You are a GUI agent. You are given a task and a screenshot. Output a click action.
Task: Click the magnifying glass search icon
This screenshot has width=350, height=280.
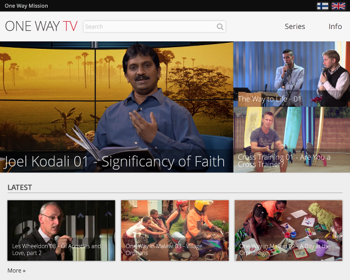pos(220,27)
